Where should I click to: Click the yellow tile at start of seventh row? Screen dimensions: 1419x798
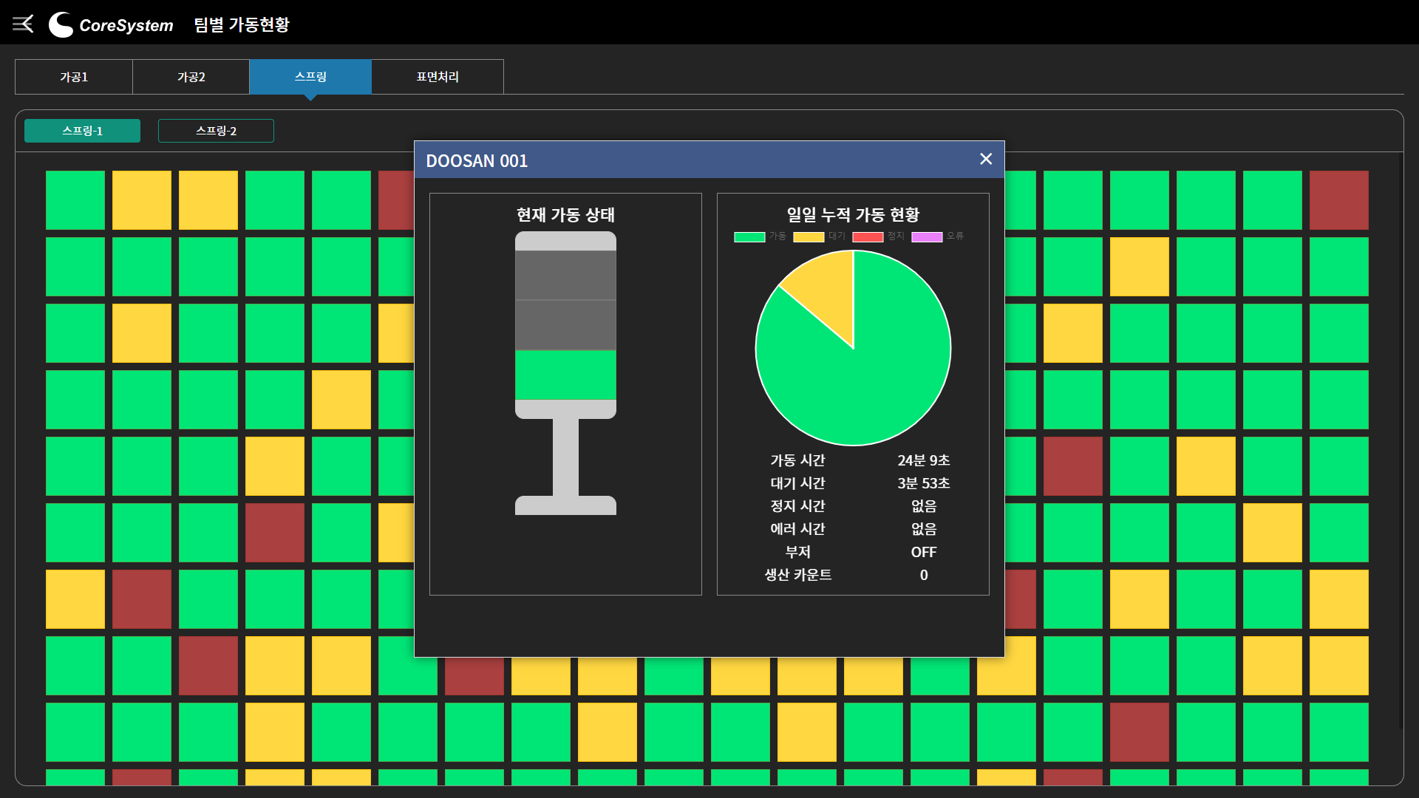[75, 599]
